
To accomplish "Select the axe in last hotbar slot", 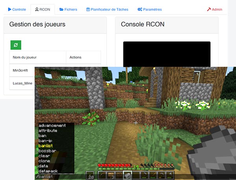I will (x=170, y=175).
